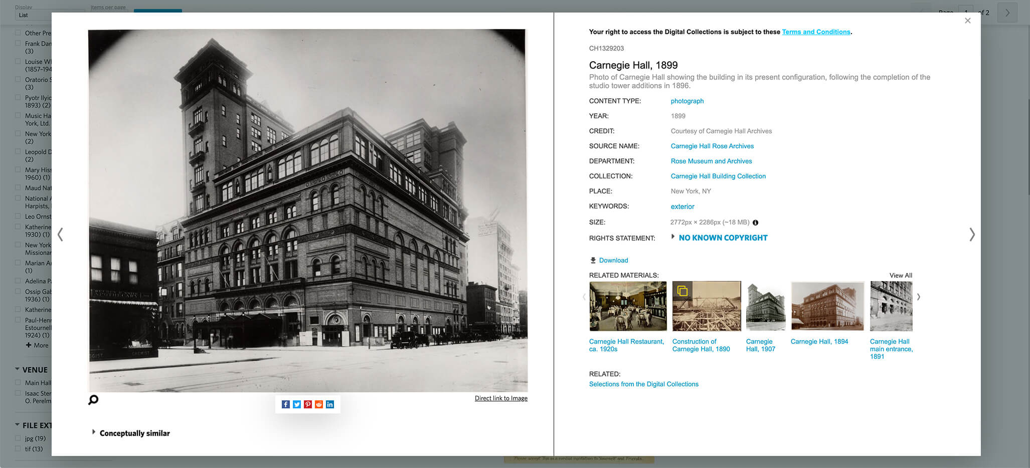
Task: Check the Frank Dan... filter checkbox
Action: tap(18, 44)
